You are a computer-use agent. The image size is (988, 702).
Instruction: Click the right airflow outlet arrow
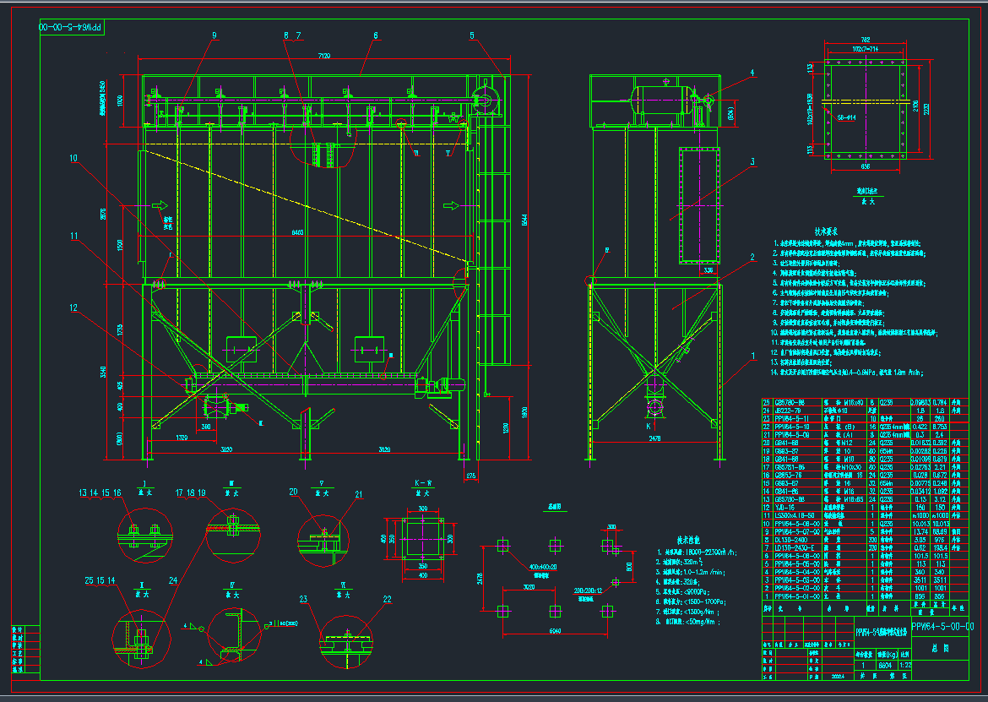453,205
